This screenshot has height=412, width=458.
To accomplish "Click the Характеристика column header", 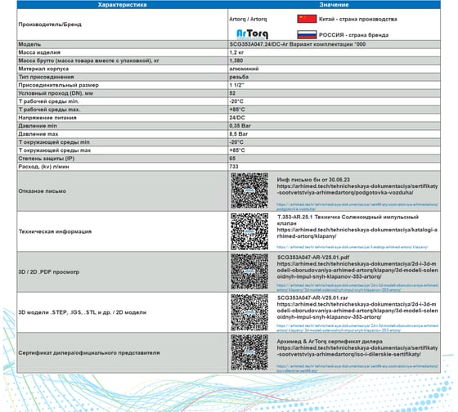I will coord(123,5).
